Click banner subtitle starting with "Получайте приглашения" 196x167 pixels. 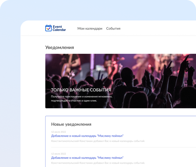pos(81,96)
